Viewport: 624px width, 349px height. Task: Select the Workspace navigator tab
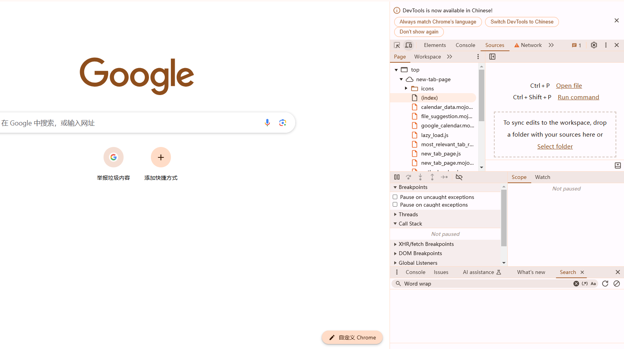(x=428, y=57)
